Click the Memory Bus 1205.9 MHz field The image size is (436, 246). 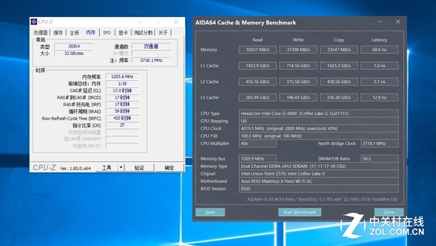click(258, 158)
